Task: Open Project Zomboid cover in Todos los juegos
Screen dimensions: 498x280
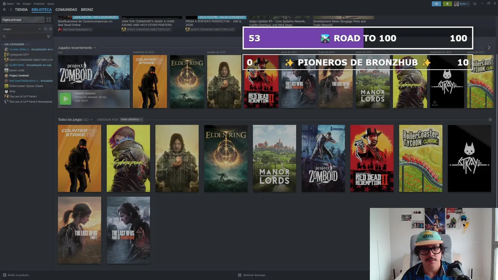Action: pyautogui.click(x=323, y=158)
